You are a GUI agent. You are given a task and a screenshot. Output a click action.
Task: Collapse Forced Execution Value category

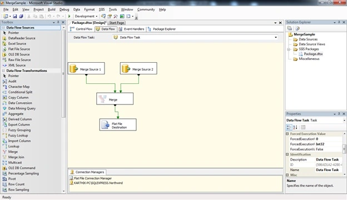pyautogui.click(x=287, y=134)
